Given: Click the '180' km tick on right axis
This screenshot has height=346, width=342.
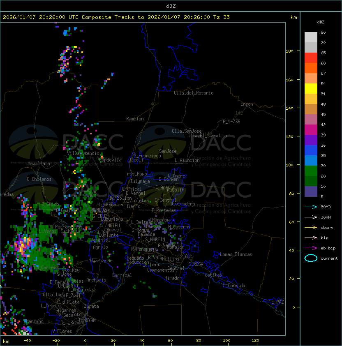Looking at the screenshot, I should (289, 51).
